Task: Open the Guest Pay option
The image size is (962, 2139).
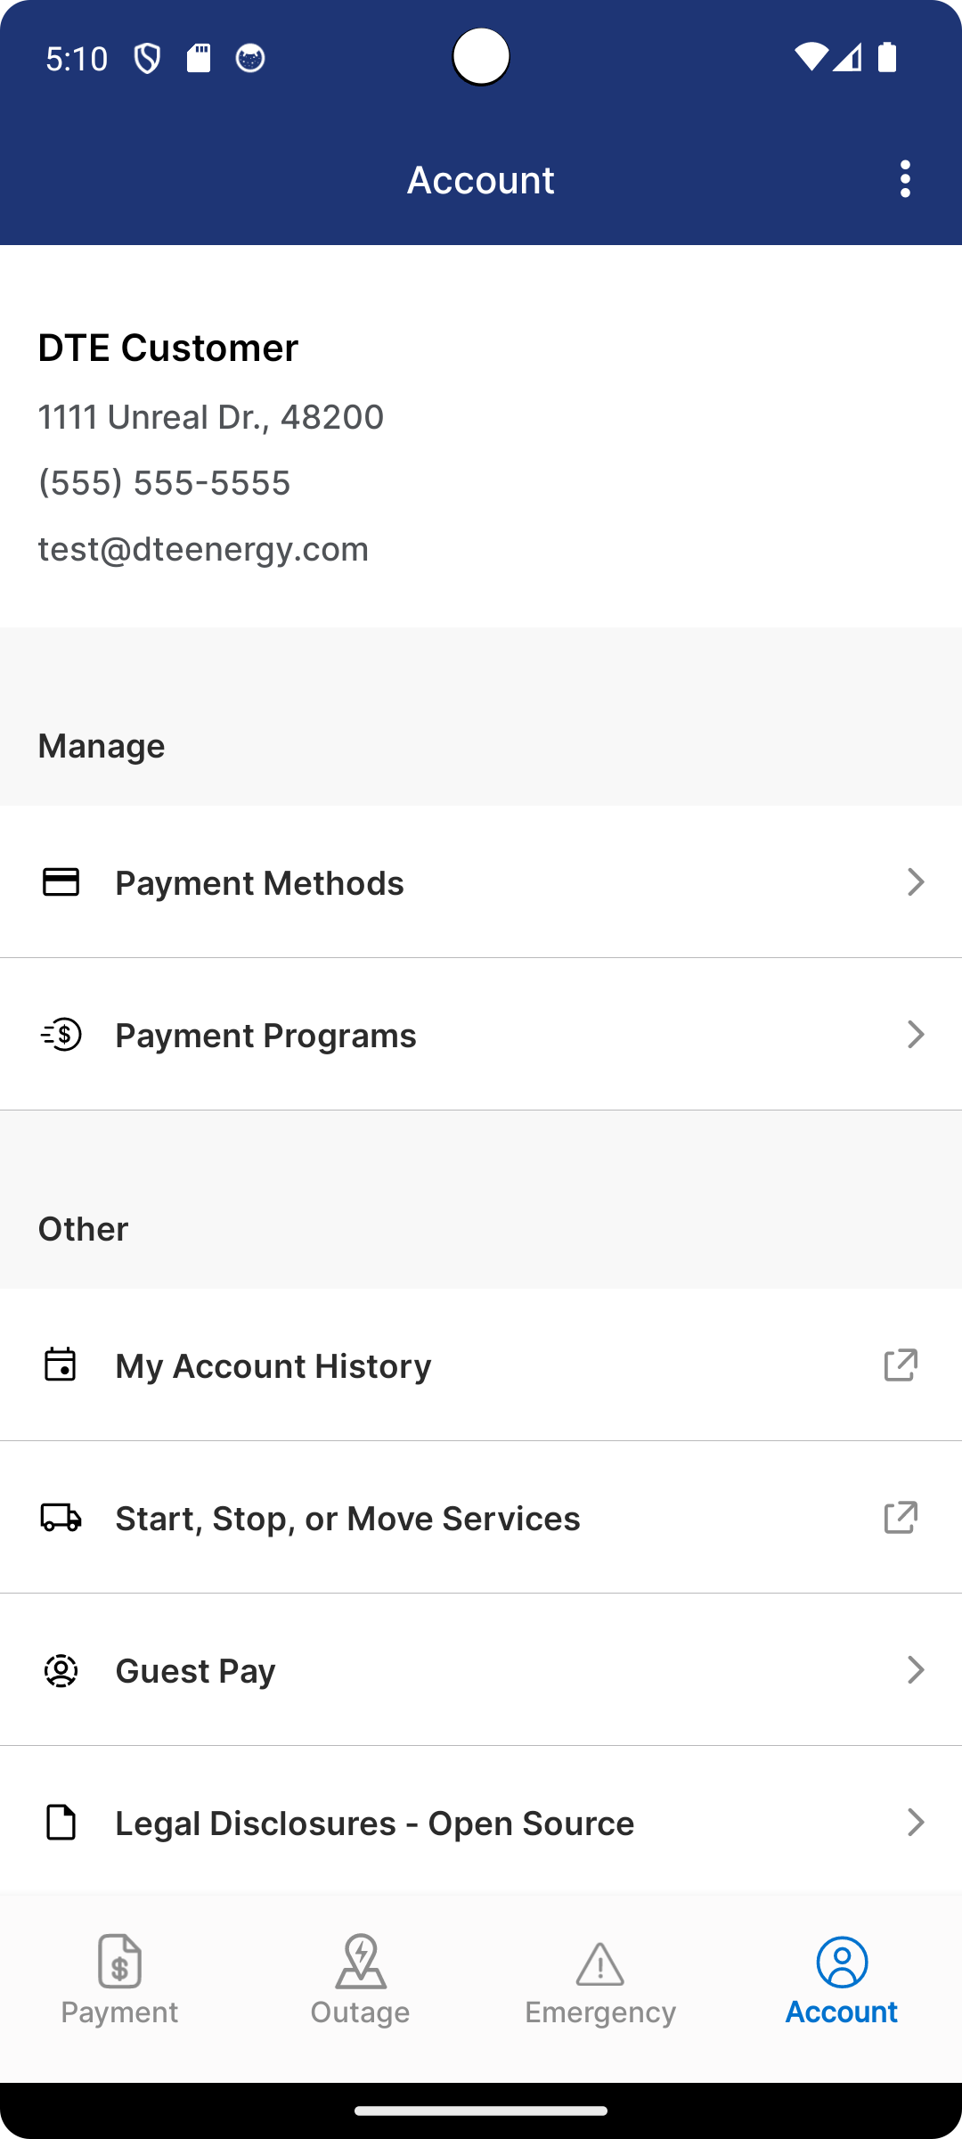Action: pyautogui.click(x=195, y=1671)
